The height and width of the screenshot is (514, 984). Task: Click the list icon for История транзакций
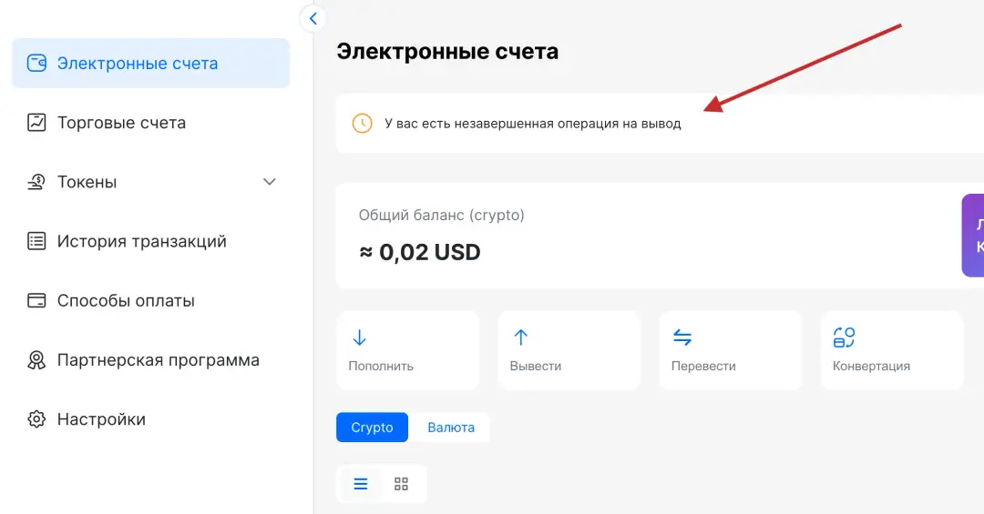[36, 241]
